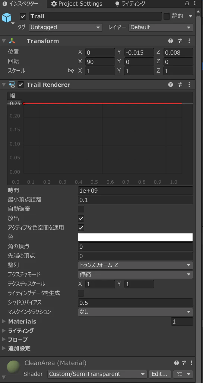Viewport: 203px width, 383px height.
Task: Enable the 自動破棄 checkbox
Action: [x=81, y=209]
